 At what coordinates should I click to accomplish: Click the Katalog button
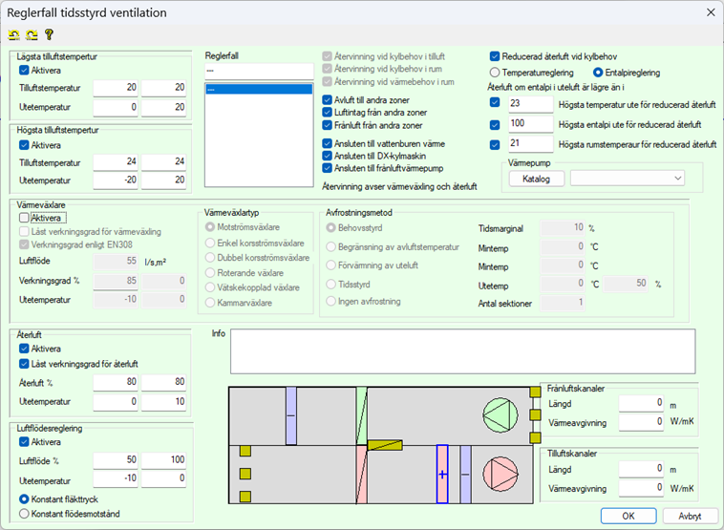536,178
